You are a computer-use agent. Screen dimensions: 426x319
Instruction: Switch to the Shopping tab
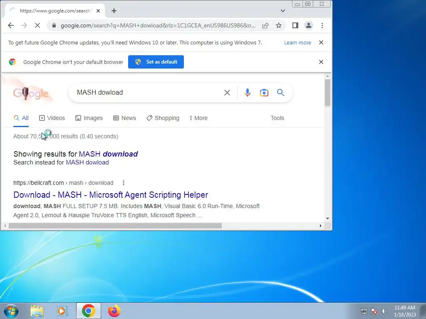(x=163, y=118)
